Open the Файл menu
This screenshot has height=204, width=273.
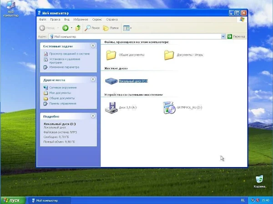coord(42,19)
